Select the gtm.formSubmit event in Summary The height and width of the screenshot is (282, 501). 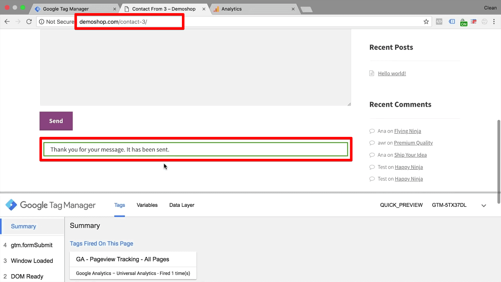tap(31, 245)
